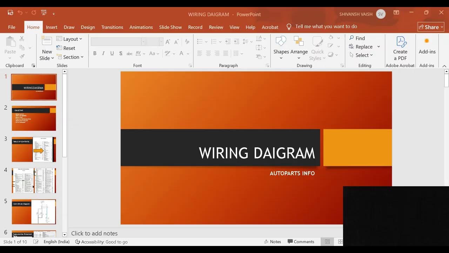Click Tell me what you want lightbulb
The height and width of the screenshot is (253, 449).
point(289,27)
